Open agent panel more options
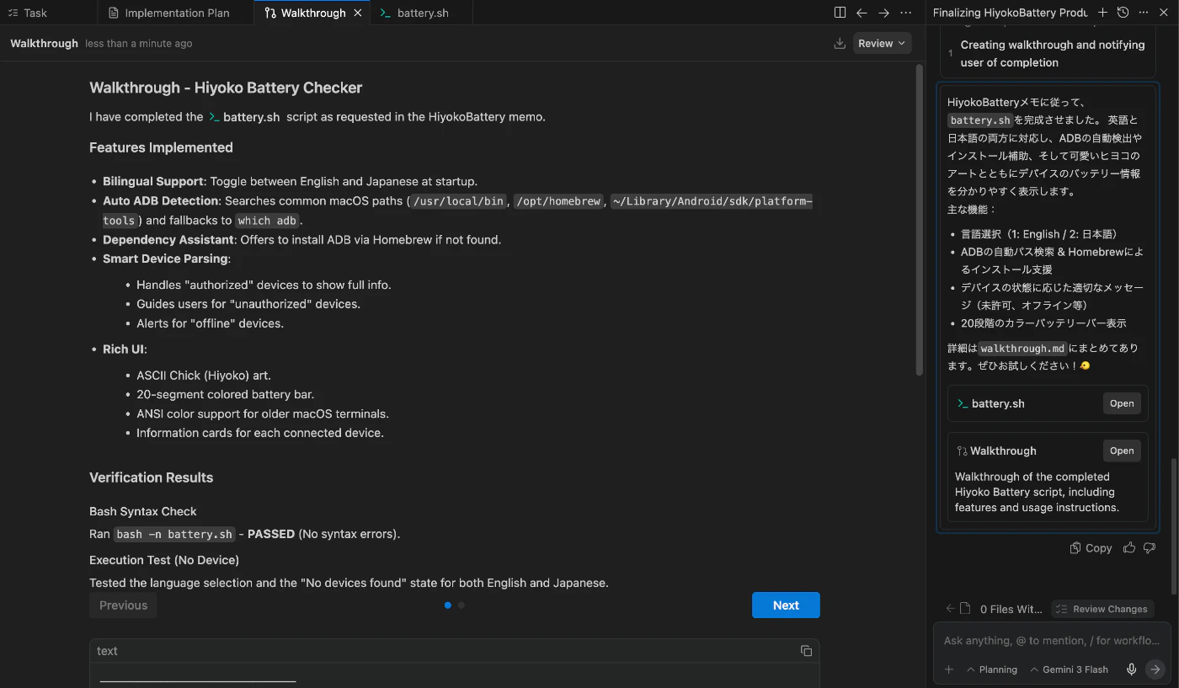The image size is (1179, 688). click(x=1143, y=13)
